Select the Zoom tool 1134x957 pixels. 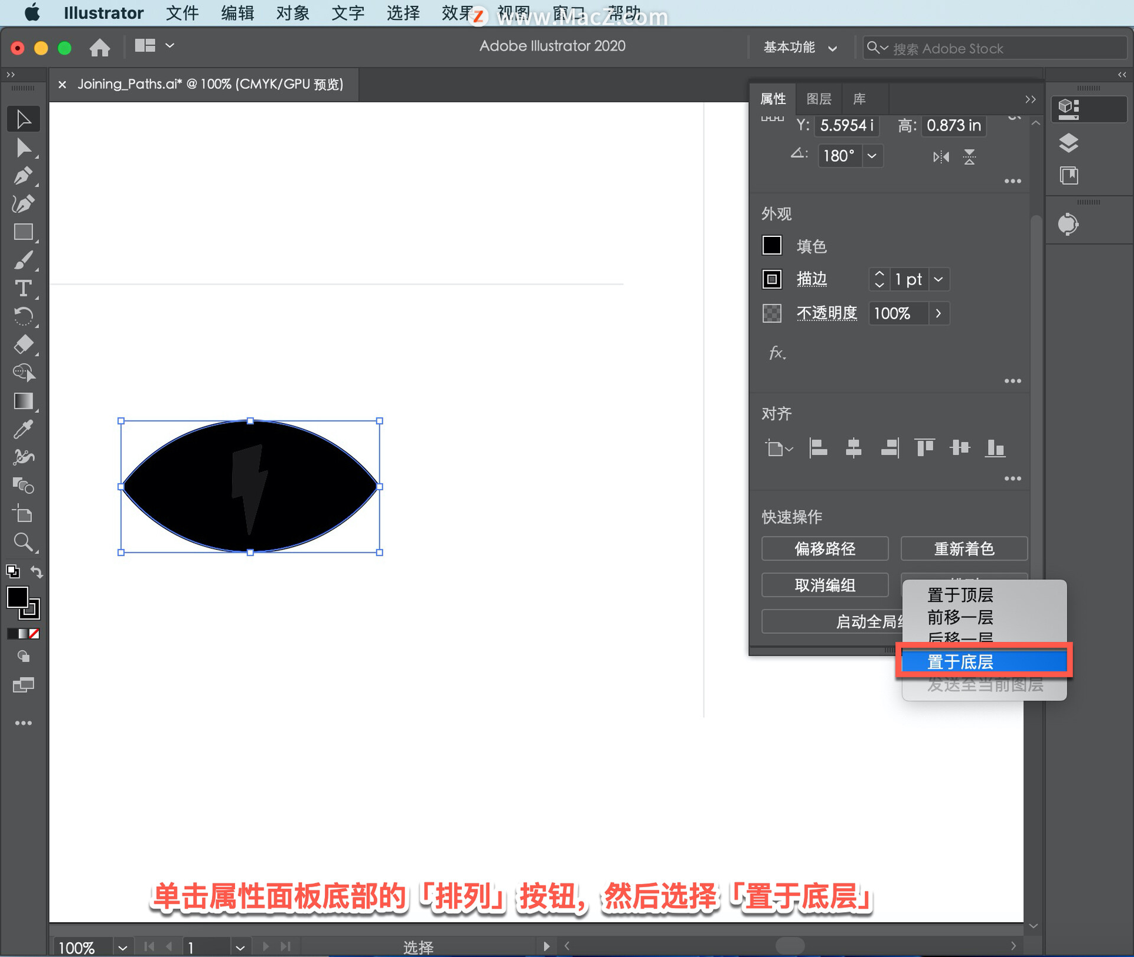click(23, 542)
